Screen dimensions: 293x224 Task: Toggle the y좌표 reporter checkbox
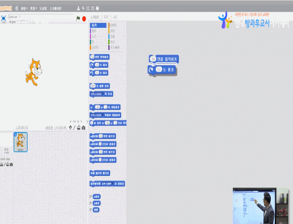91,203
